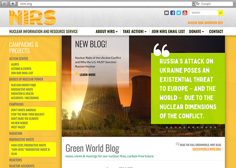236x168 pixels.
Task: Click Join Our Email List sidebar link
Action: pos(22,73)
